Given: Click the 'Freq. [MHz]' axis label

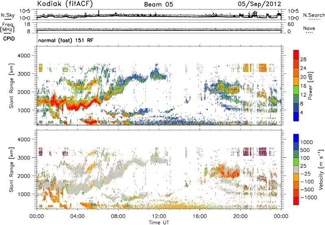Looking at the screenshot, I should point(7,28).
